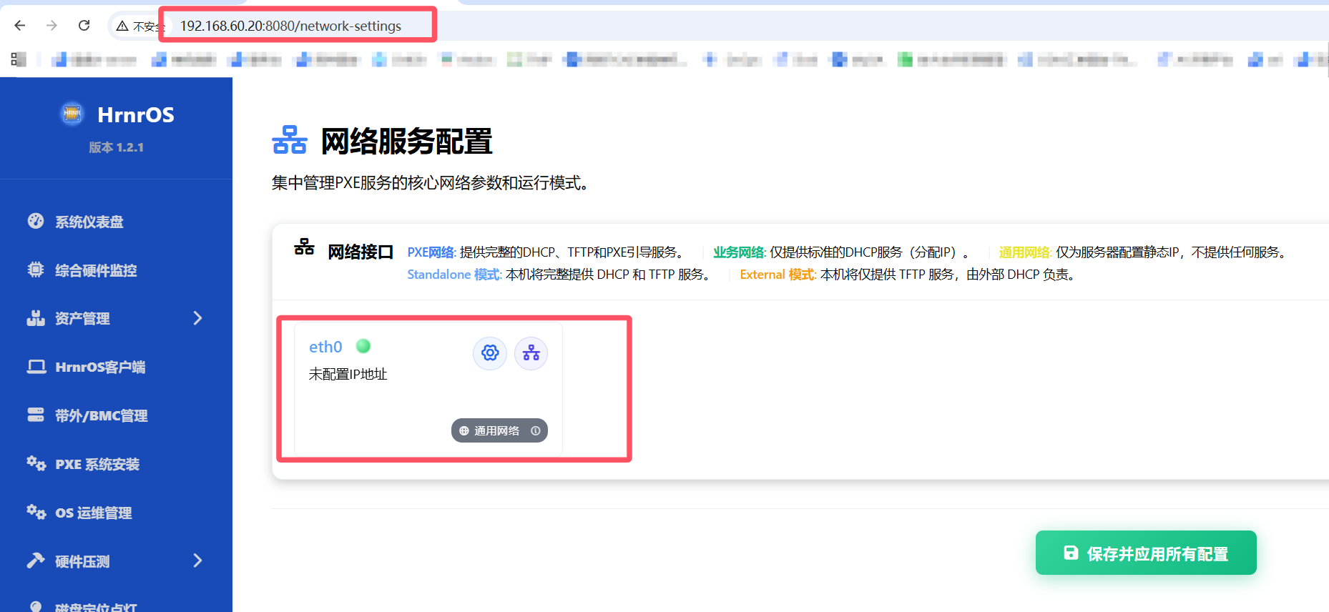Click the External 模式 legend label
This screenshot has height=612, width=1329.
tap(778, 275)
